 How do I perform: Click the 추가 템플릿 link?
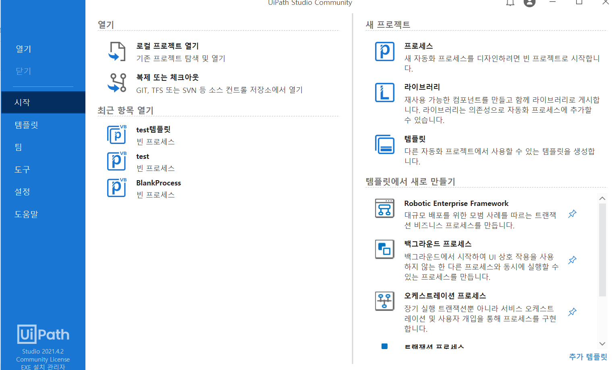(588, 357)
